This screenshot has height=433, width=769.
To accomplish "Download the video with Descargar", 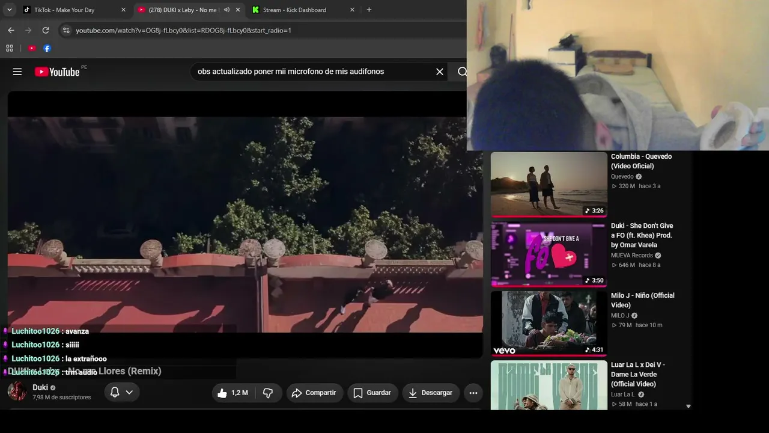I will pyautogui.click(x=431, y=393).
